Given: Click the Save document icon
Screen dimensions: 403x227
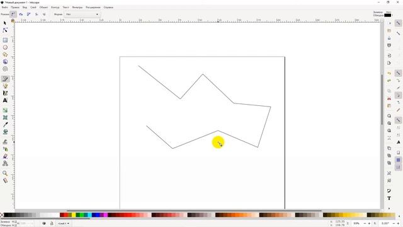Looking at the screenshot, I should point(389,38).
